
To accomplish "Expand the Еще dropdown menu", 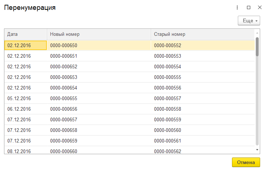I will [249, 20].
